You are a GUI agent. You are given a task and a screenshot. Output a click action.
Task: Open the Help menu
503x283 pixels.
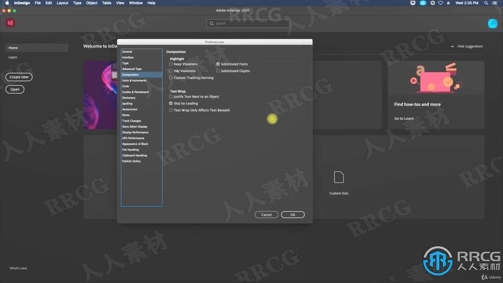[151, 3]
